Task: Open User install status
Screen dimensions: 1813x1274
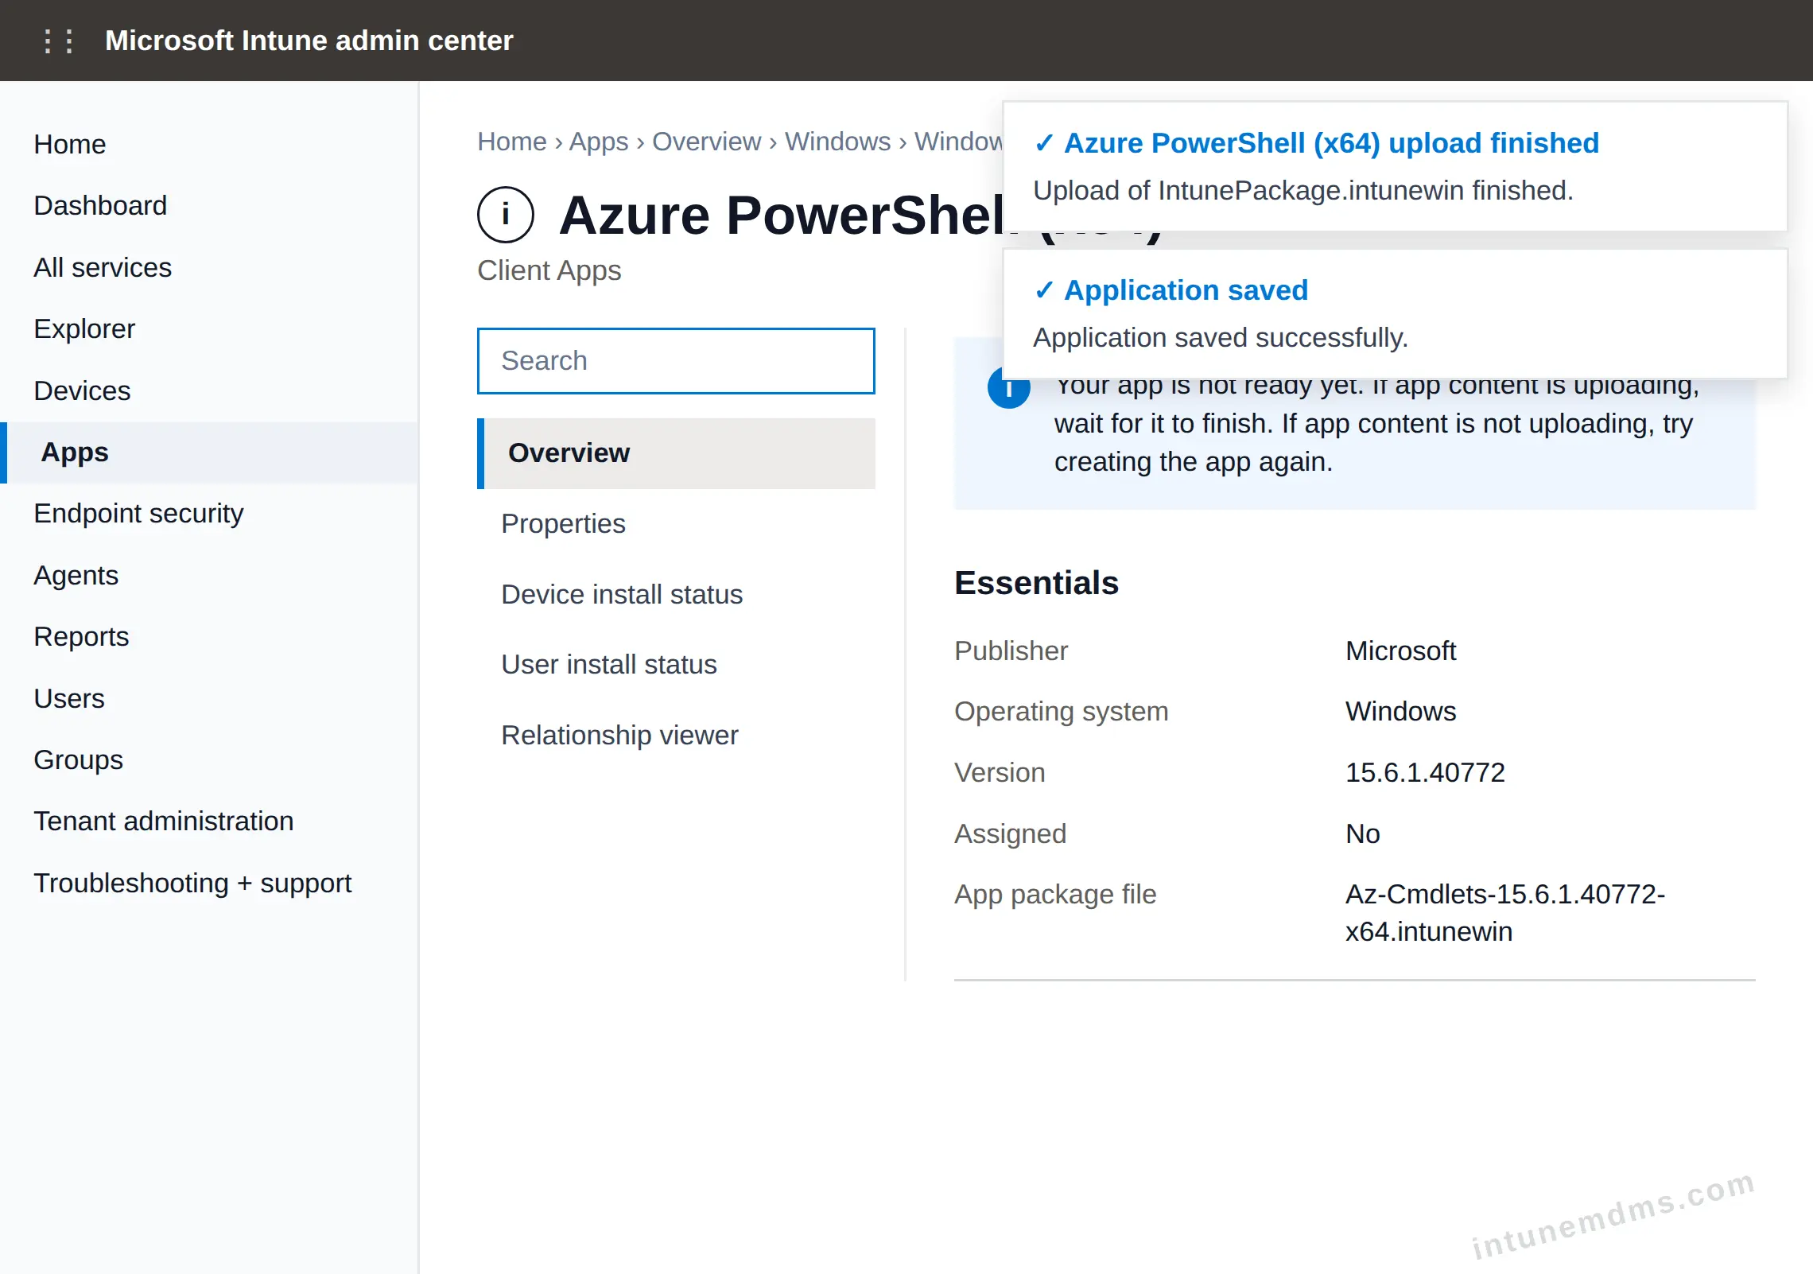Action: click(609, 664)
